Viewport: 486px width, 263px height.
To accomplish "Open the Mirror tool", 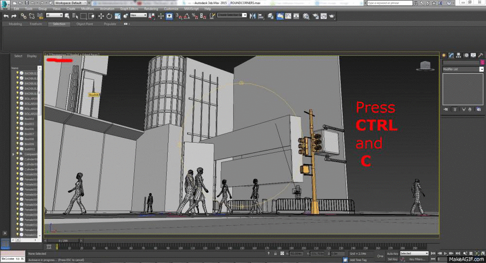I will (253, 16).
